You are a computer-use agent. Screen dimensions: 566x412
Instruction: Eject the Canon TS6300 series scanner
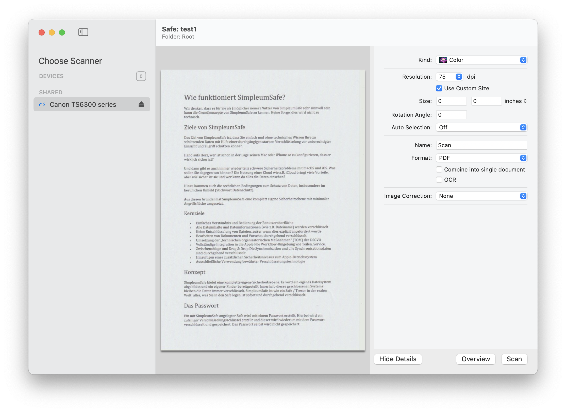tap(141, 104)
